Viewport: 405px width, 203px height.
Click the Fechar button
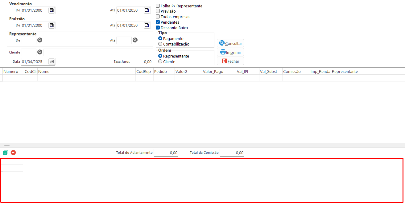pyautogui.click(x=230, y=61)
